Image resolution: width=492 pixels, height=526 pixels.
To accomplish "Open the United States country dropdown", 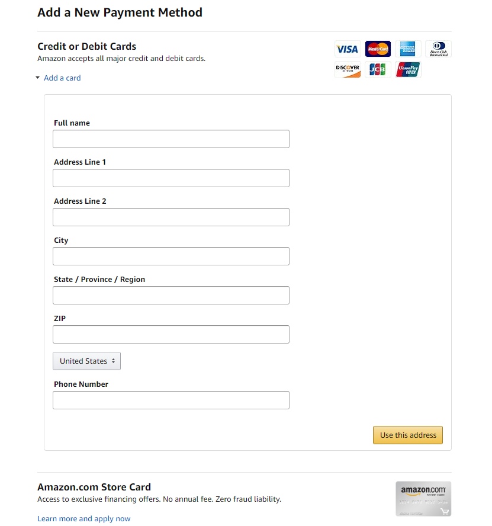I will click(x=86, y=361).
